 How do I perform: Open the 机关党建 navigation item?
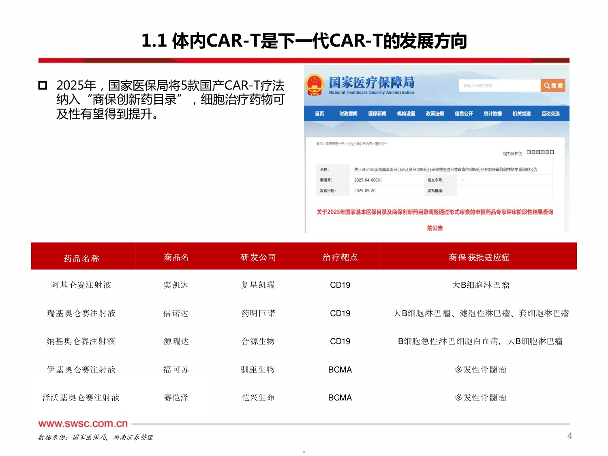click(521, 113)
